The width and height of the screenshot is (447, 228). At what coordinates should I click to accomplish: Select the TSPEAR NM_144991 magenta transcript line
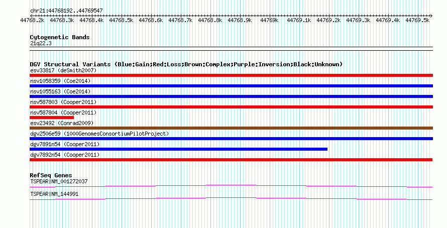231,199
